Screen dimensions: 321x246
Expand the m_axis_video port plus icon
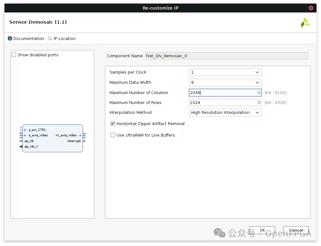tap(80, 135)
